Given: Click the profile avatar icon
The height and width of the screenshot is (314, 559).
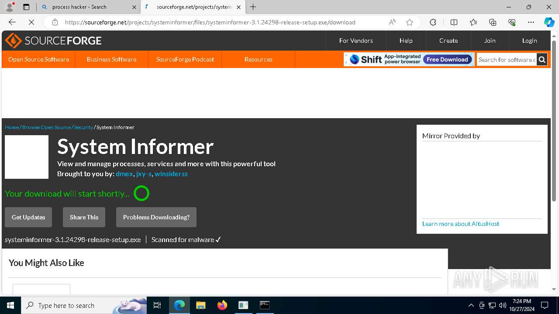Looking at the screenshot, I should (10, 7).
